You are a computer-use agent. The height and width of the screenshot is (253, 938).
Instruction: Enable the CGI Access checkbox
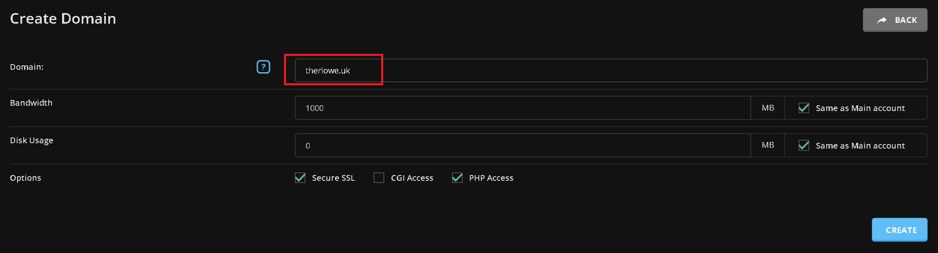(379, 178)
